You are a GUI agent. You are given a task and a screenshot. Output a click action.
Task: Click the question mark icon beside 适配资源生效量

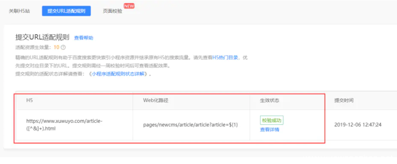pyautogui.click(x=63, y=47)
